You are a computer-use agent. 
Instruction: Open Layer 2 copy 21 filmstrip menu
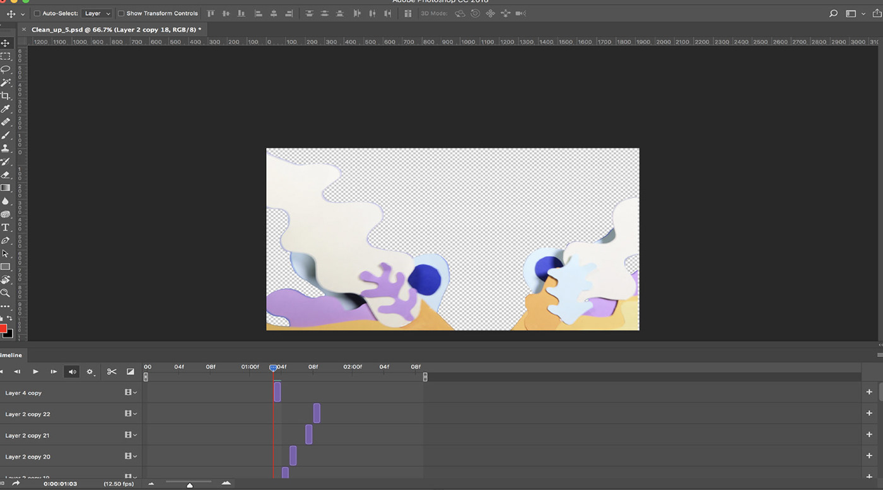point(131,435)
